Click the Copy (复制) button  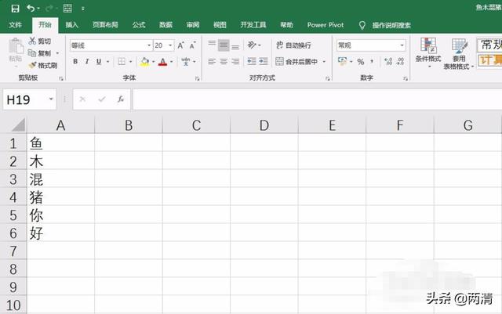[x=42, y=53]
